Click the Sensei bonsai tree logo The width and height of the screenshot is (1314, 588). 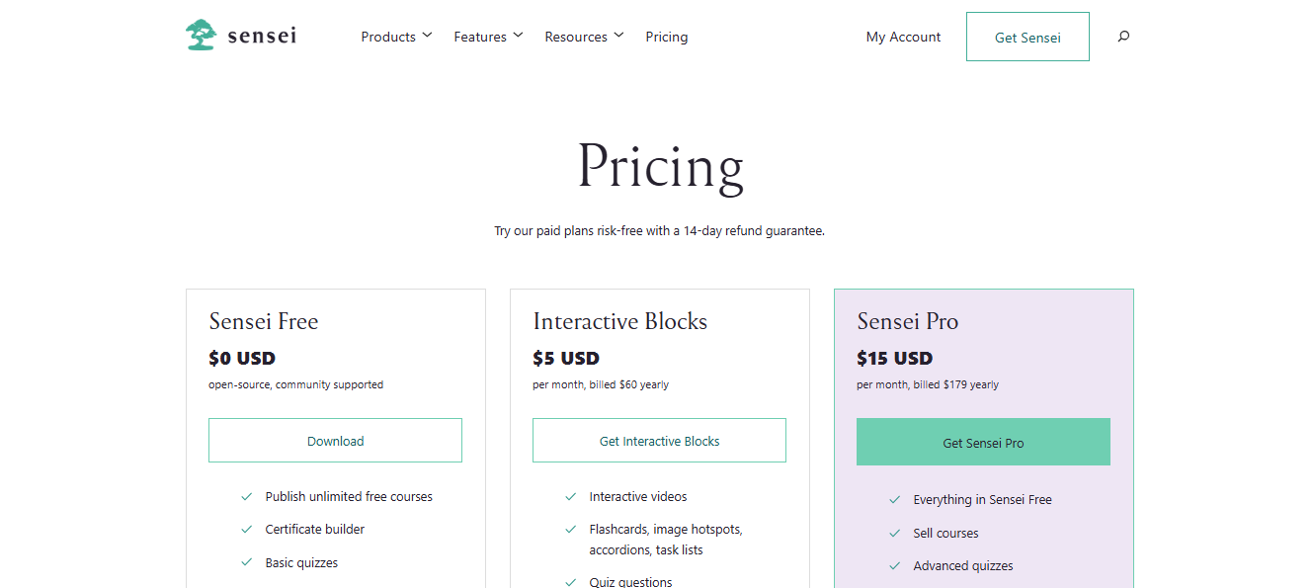202,36
